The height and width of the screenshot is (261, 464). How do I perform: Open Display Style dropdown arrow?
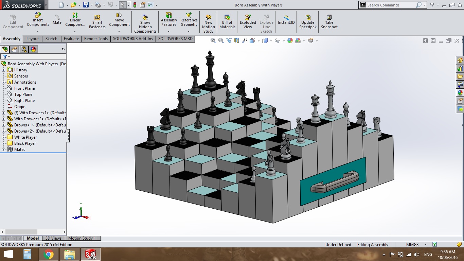pos(270,41)
